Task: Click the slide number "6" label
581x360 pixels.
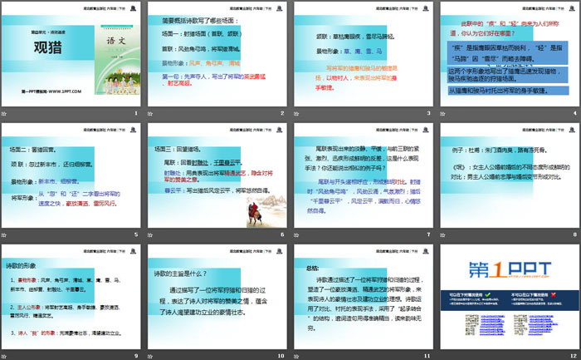Action: [x=282, y=234]
